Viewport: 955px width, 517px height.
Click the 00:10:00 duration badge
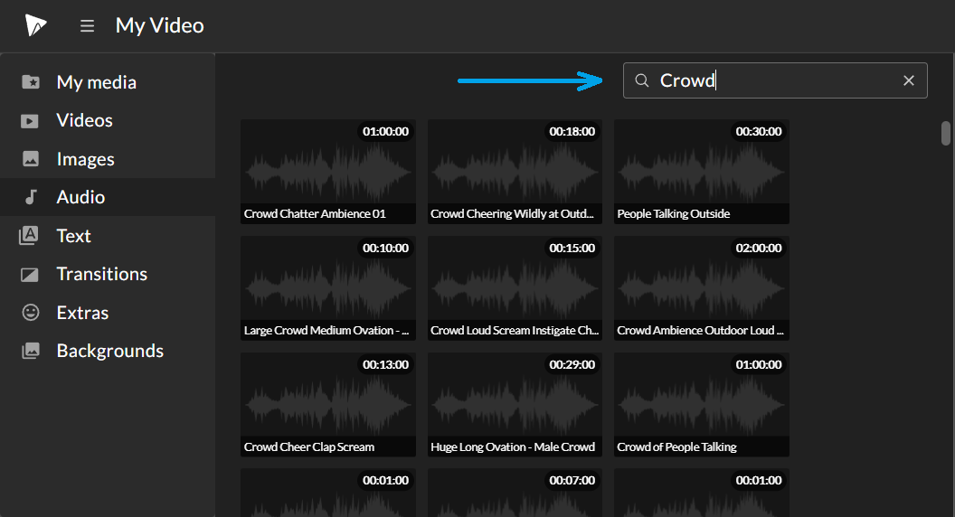click(x=385, y=249)
